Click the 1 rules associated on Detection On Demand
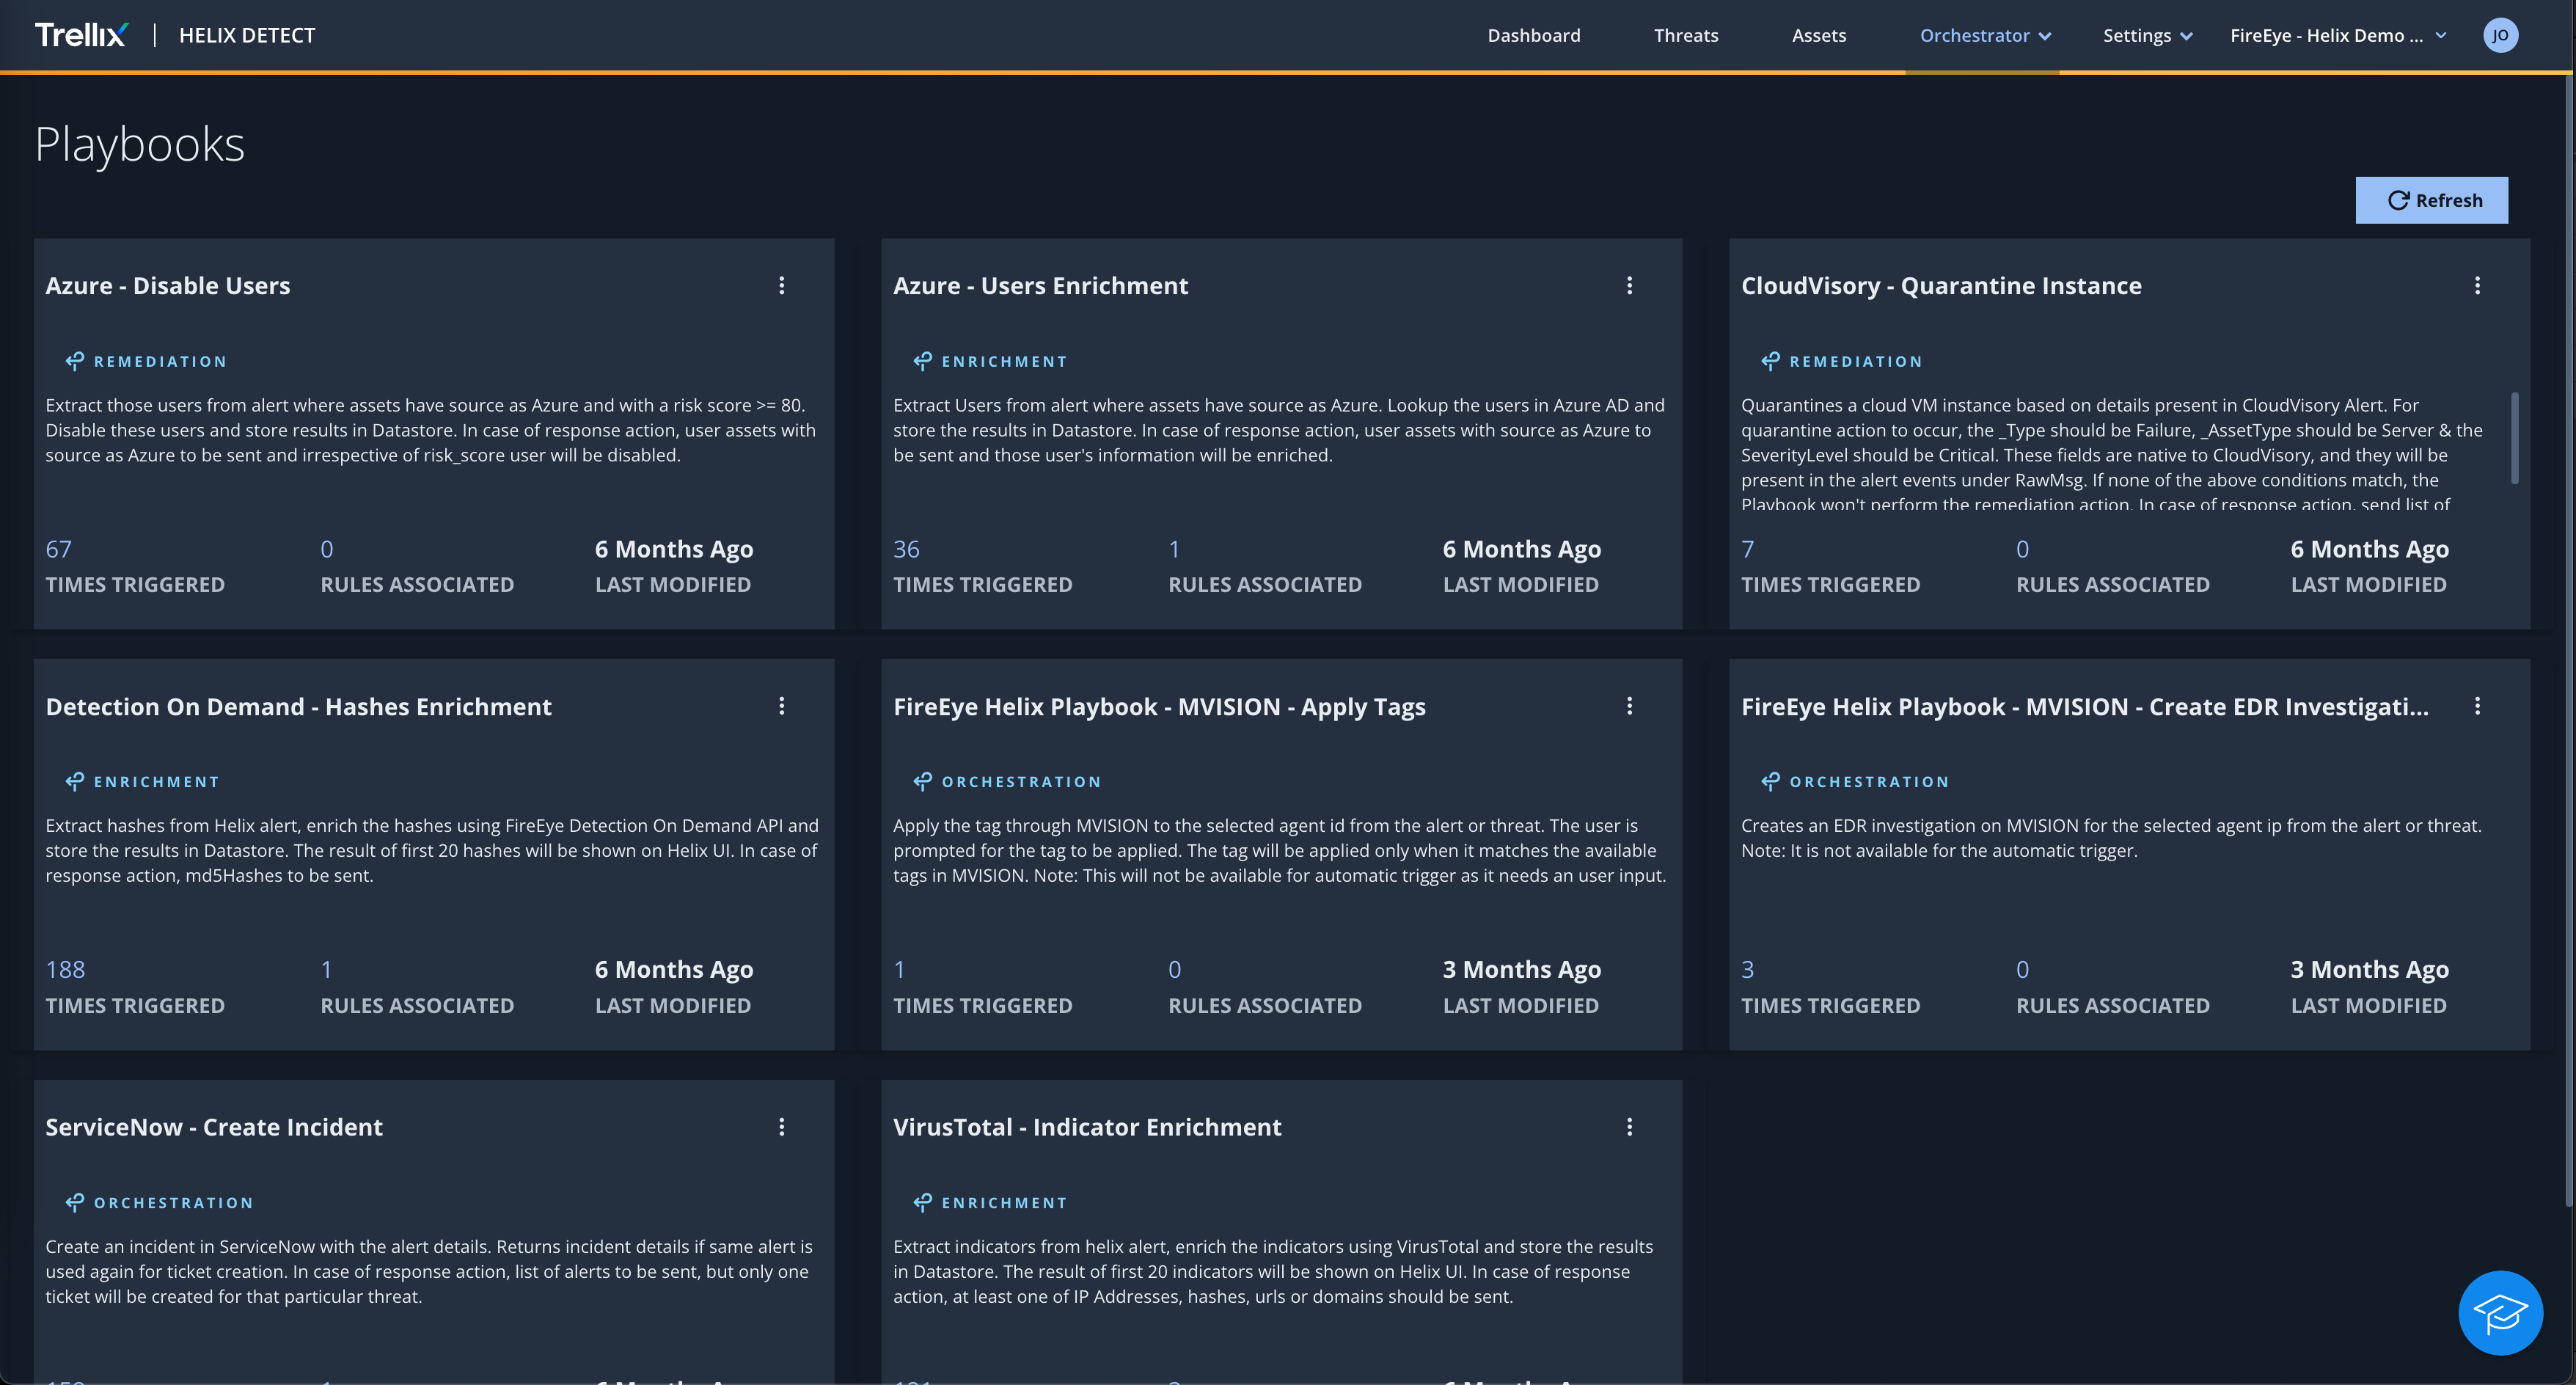 (x=326, y=969)
